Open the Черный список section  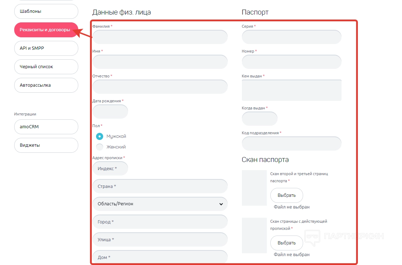(x=46, y=67)
